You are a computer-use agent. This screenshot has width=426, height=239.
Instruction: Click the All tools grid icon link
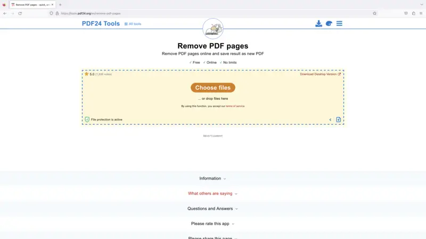(133, 24)
